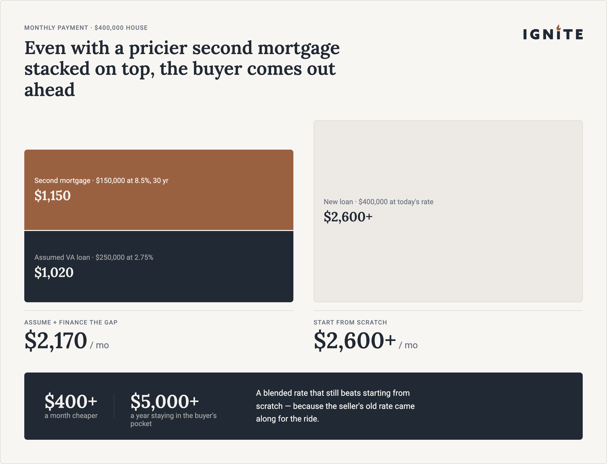
Task: Click the IGNITE logo
Action: pyautogui.click(x=553, y=32)
